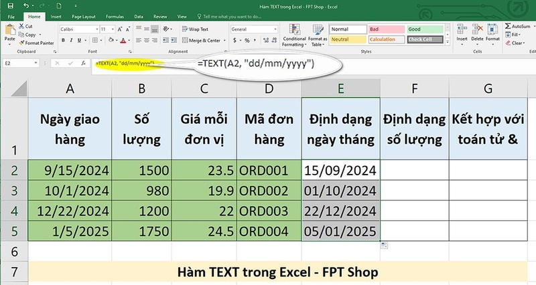
Task: Expand the cell Styles gallery More arrow
Action: tap(448, 41)
